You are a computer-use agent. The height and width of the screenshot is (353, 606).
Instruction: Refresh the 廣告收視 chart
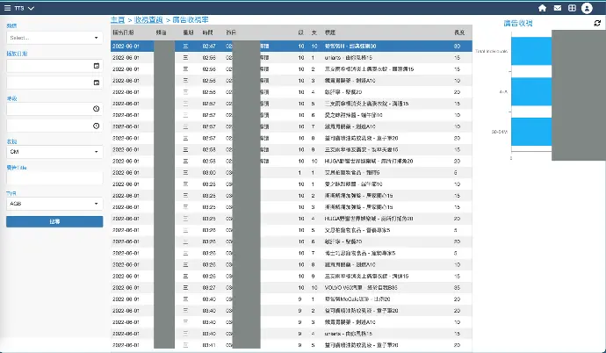pos(598,23)
